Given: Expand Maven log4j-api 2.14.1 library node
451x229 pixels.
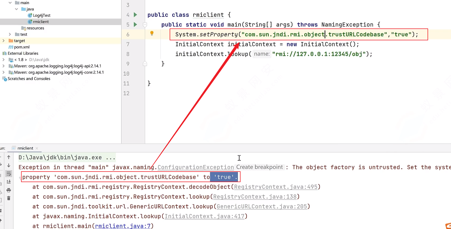Looking at the screenshot, I should (4, 66).
